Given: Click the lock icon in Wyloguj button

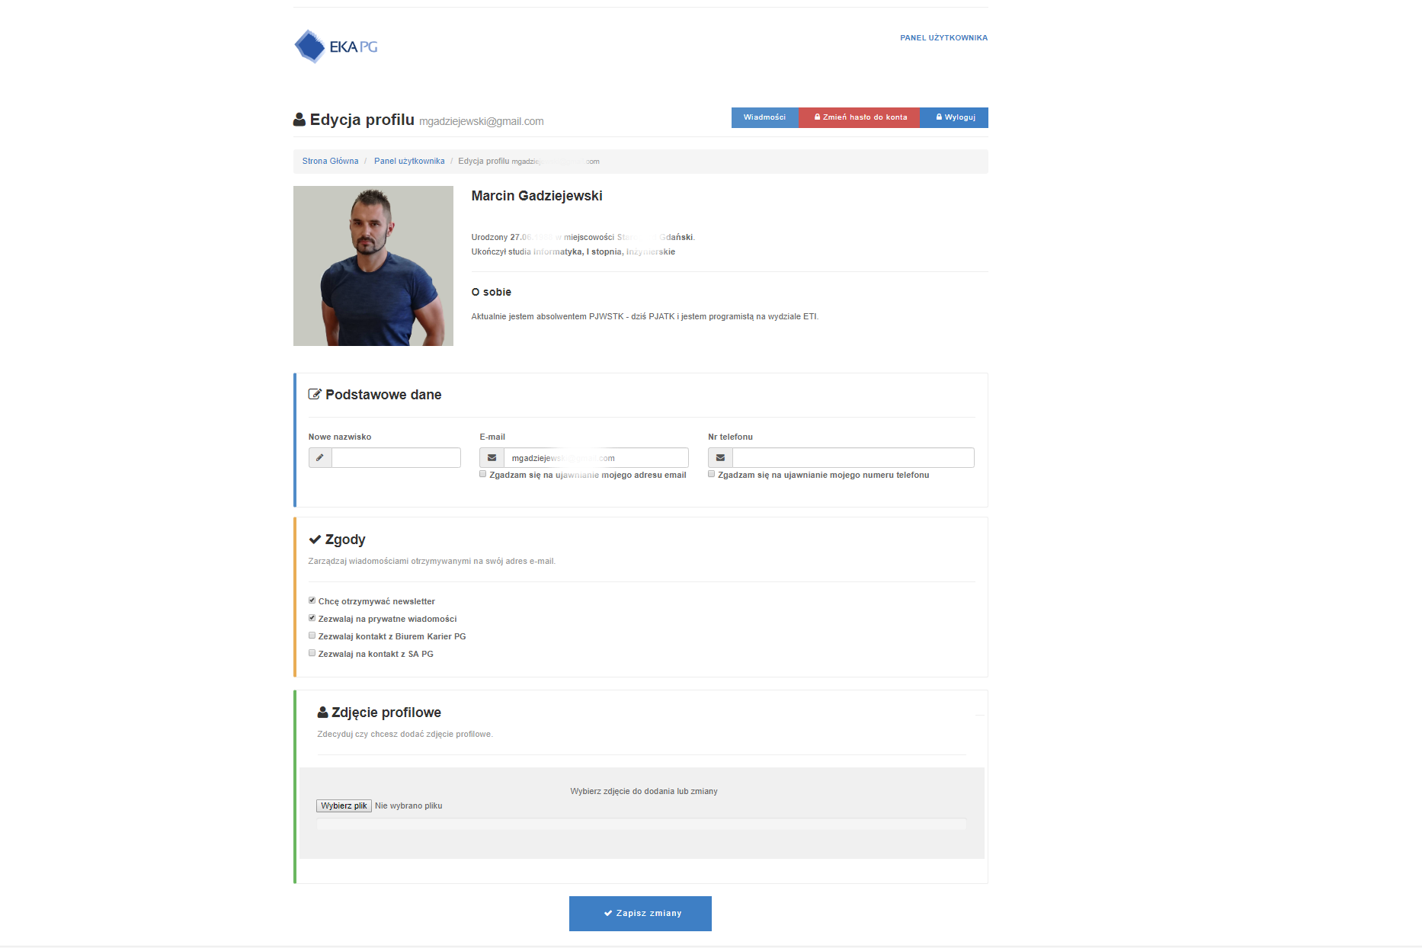Looking at the screenshot, I should coord(939,117).
